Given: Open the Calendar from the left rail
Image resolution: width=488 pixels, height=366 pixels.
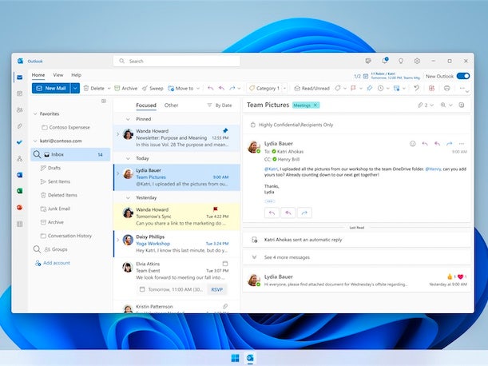Looking at the screenshot, I should pyautogui.click(x=19, y=93).
